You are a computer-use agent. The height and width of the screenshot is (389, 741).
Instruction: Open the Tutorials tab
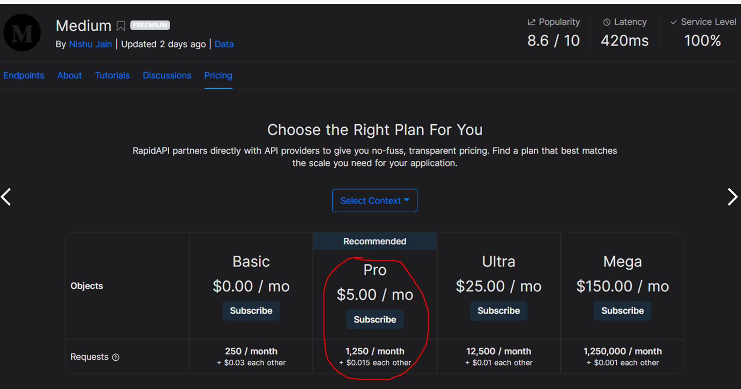tap(112, 75)
